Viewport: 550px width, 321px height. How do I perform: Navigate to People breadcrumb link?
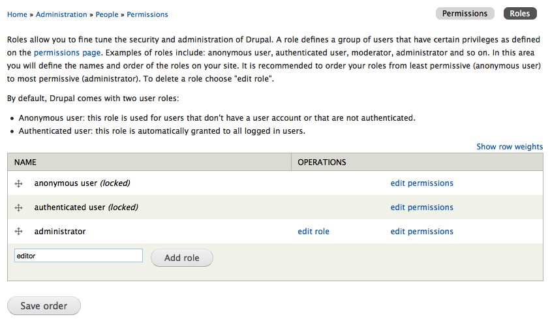point(107,14)
